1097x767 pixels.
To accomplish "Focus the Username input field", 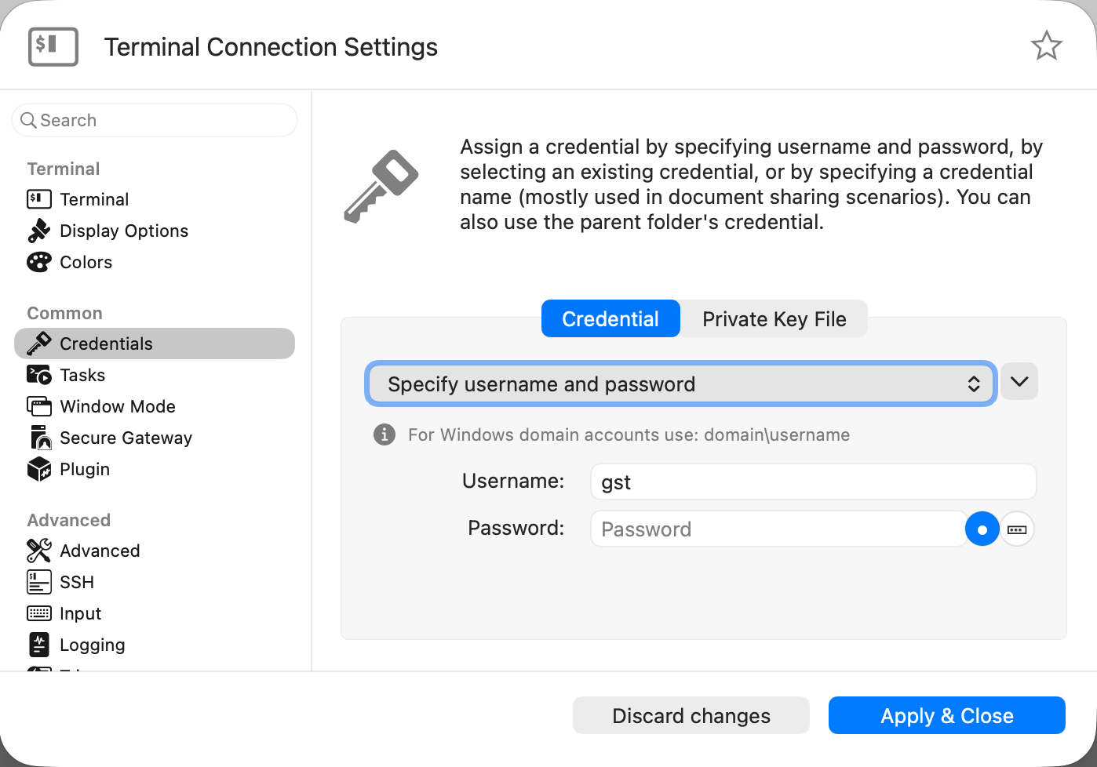I will click(813, 482).
